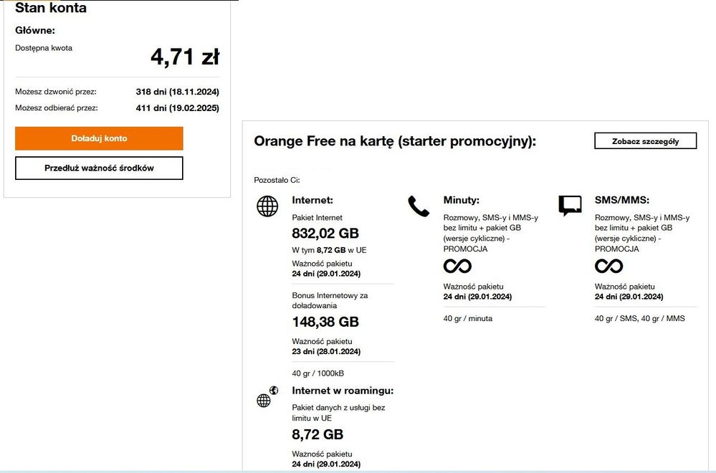Screen dimensions: 716x473
Task: Click the Orange Free na kartę heading
Action: point(395,141)
